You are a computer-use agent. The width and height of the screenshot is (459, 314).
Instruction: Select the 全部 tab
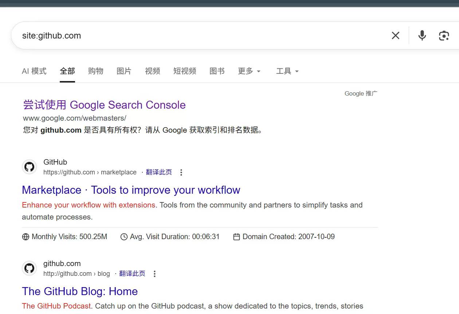pyautogui.click(x=67, y=71)
